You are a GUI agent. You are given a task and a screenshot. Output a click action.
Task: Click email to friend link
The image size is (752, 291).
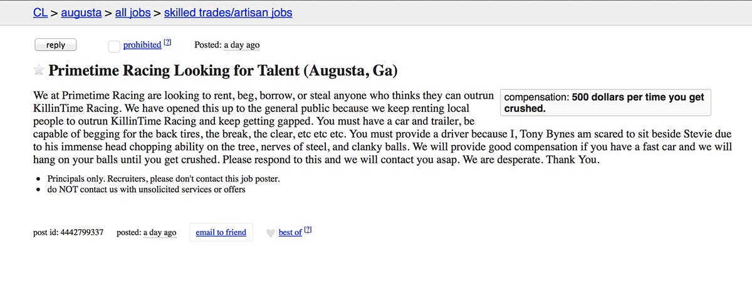(x=221, y=232)
